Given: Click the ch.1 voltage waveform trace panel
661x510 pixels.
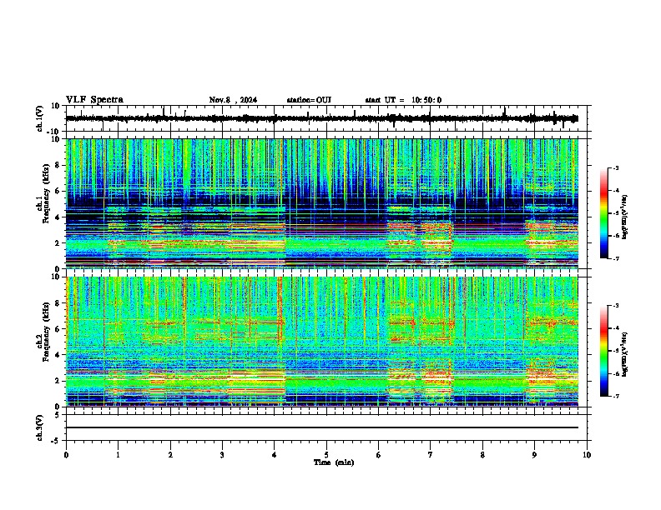Looking at the screenshot, I should [x=326, y=118].
